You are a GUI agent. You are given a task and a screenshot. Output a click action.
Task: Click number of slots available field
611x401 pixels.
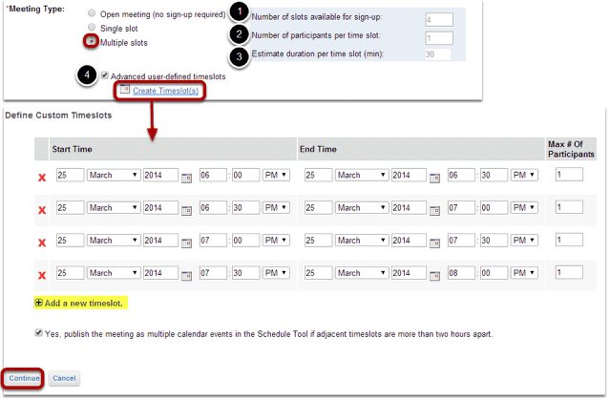[439, 19]
